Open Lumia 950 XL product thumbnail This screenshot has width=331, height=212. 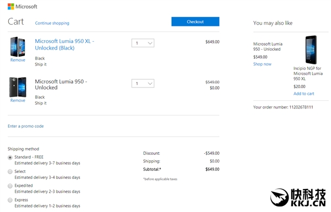(18, 47)
